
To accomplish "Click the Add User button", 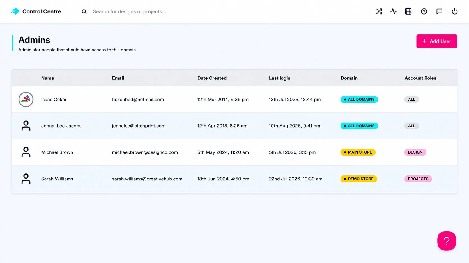I will [437, 41].
